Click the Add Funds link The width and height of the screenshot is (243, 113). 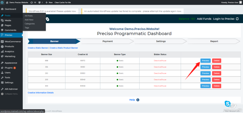point(204,19)
